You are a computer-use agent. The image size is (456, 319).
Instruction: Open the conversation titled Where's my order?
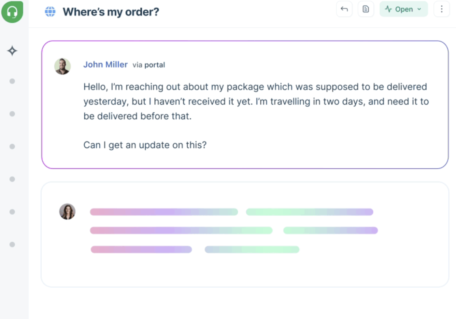(x=111, y=12)
